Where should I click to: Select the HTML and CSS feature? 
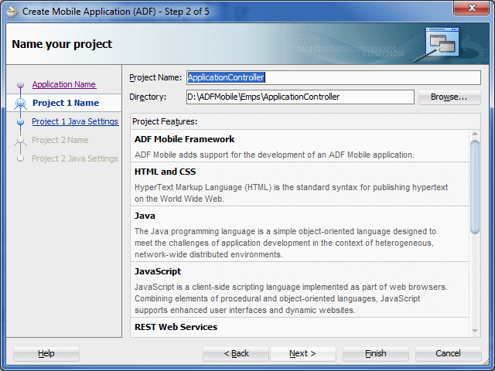pyautogui.click(x=299, y=185)
